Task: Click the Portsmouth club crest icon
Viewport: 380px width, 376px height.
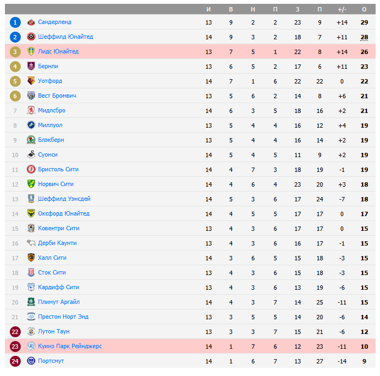Action: [31, 361]
